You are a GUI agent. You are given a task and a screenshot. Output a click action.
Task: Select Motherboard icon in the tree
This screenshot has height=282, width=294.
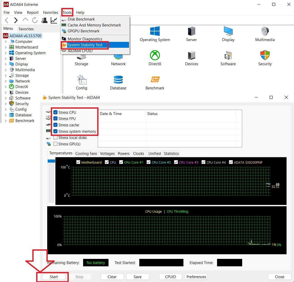[12, 47]
